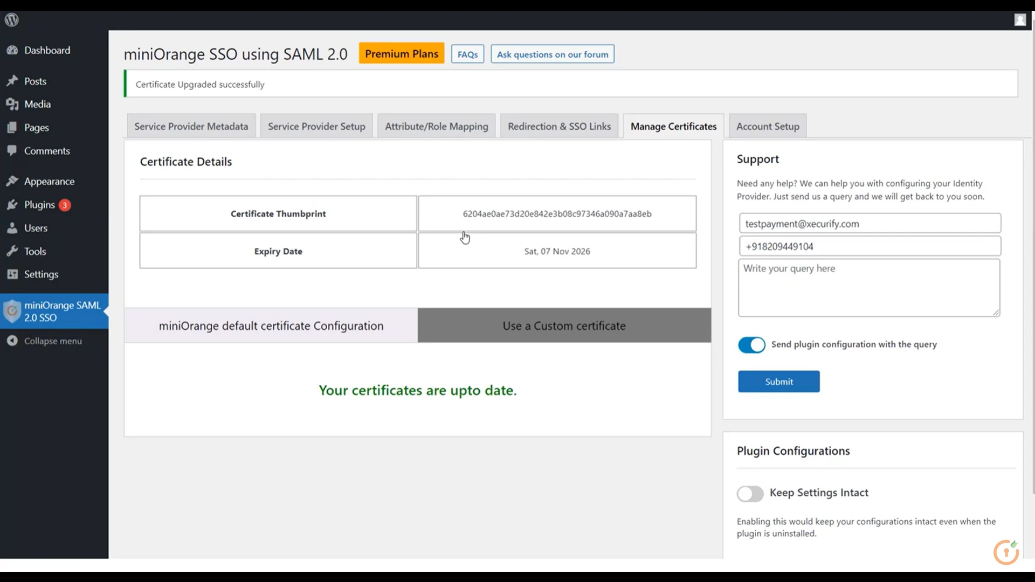Click the Settings sliders icon
1035x582 pixels.
click(x=12, y=274)
